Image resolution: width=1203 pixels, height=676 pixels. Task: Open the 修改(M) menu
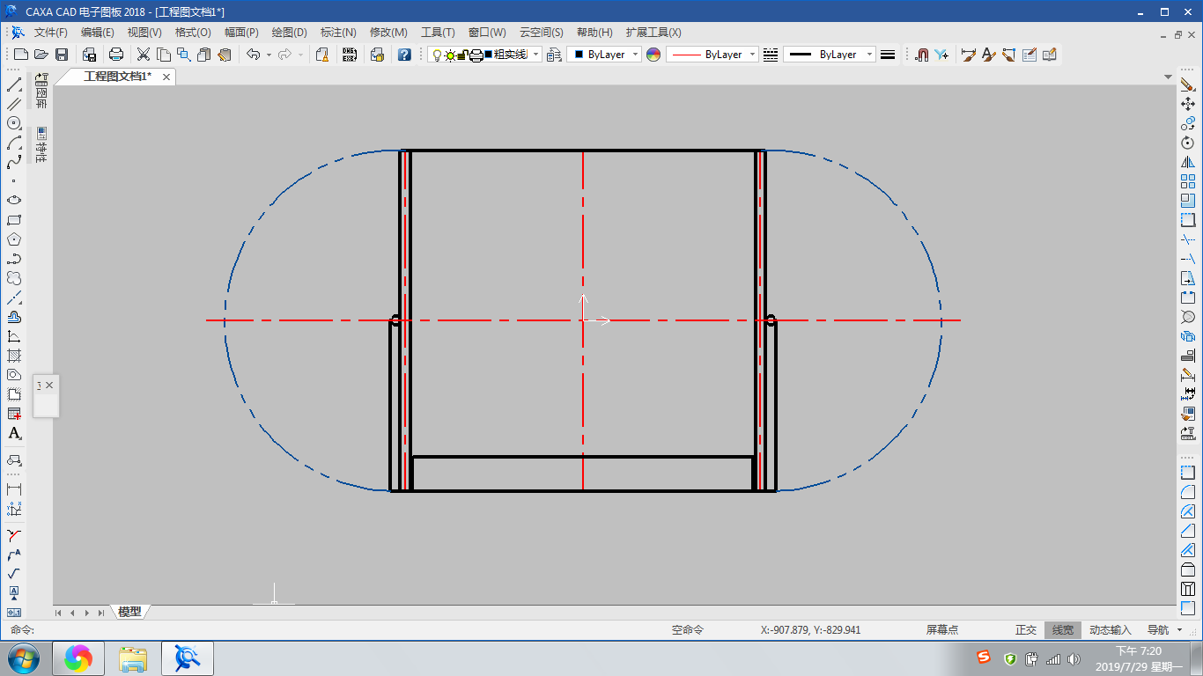coord(388,32)
